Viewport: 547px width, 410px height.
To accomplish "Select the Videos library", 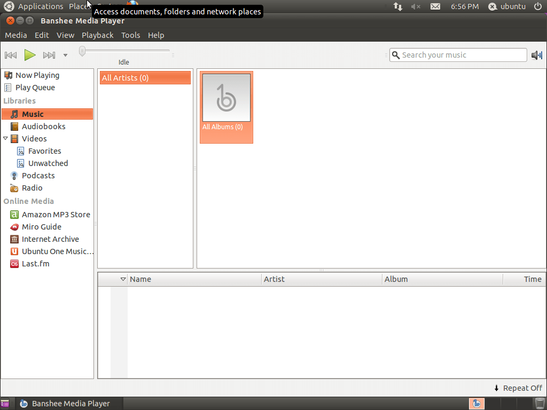I will point(34,139).
